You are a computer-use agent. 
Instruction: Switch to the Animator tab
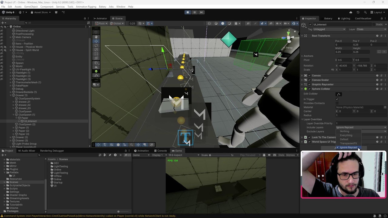pos(100,18)
